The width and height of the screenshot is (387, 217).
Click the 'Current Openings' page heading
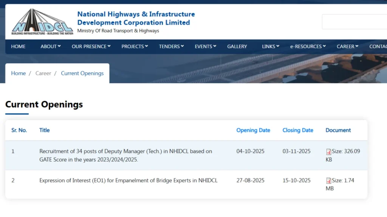pos(44,104)
